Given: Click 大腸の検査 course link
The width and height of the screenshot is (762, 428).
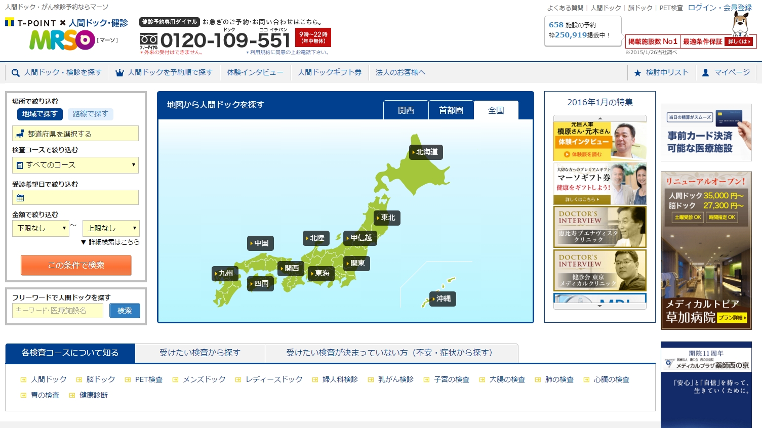Looking at the screenshot, I should tap(507, 379).
